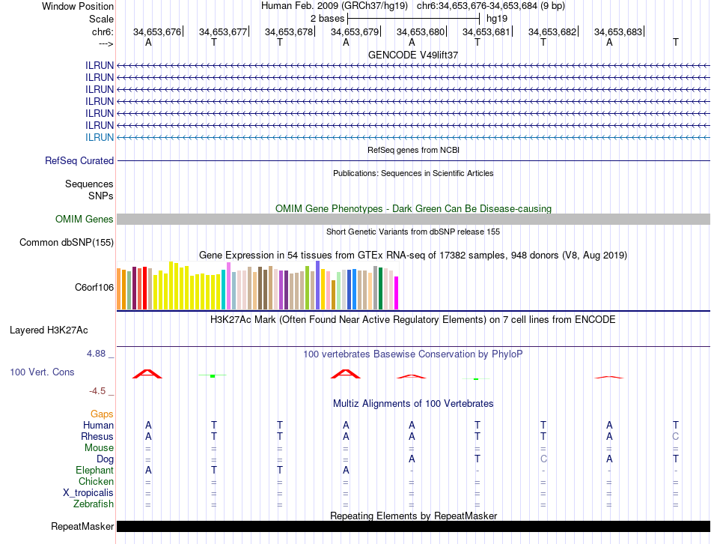Open the Layered H3K27Ac track label
Image resolution: width=711 pixels, height=544 pixels.
[x=49, y=330]
